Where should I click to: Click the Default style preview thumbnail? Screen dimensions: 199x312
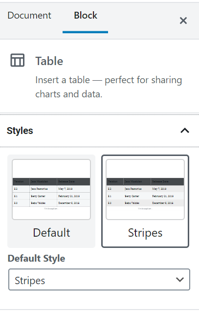coord(51,189)
